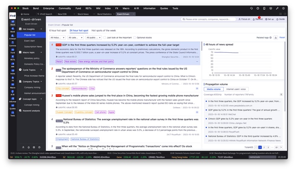Collapse the Hot Insights section
Screen dimensions: 296x170
41,29
